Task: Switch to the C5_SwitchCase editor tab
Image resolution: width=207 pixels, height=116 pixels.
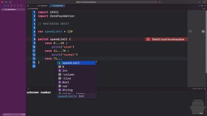Action: [x=58, y=6]
